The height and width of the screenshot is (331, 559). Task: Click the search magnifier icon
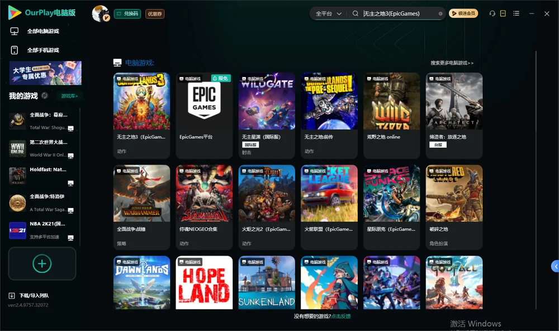pyautogui.click(x=355, y=13)
